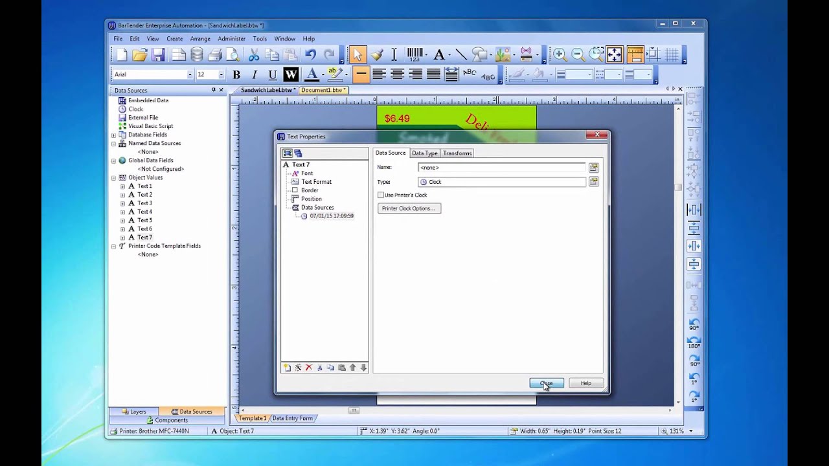Switch to SandwichLabel.btw document tab

[268, 90]
